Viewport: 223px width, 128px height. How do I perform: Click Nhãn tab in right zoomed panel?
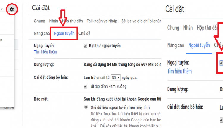click(188, 28)
